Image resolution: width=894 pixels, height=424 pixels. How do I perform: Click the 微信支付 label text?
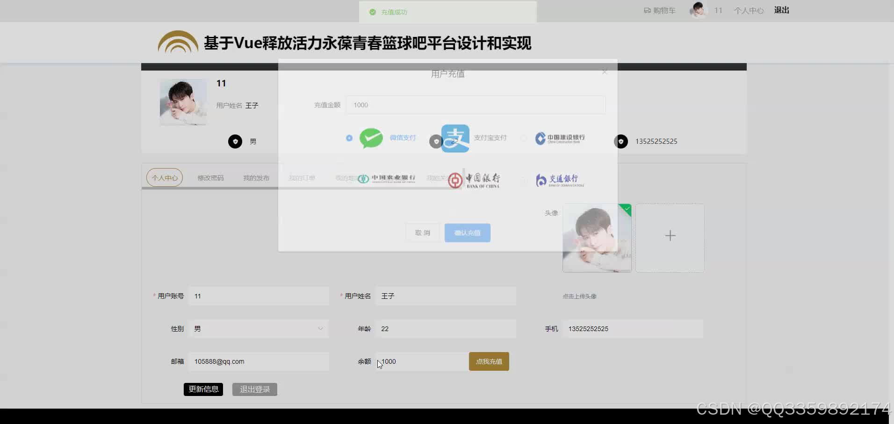pos(403,138)
